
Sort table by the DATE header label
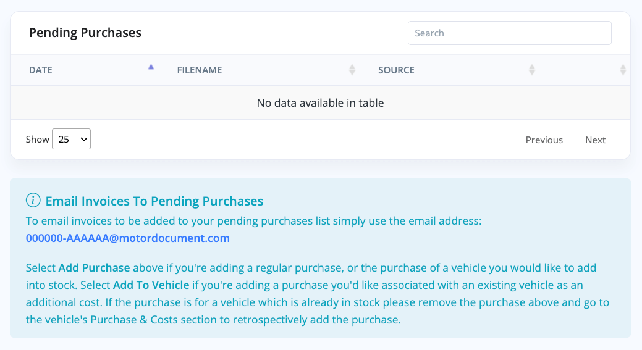(x=41, y=70)
